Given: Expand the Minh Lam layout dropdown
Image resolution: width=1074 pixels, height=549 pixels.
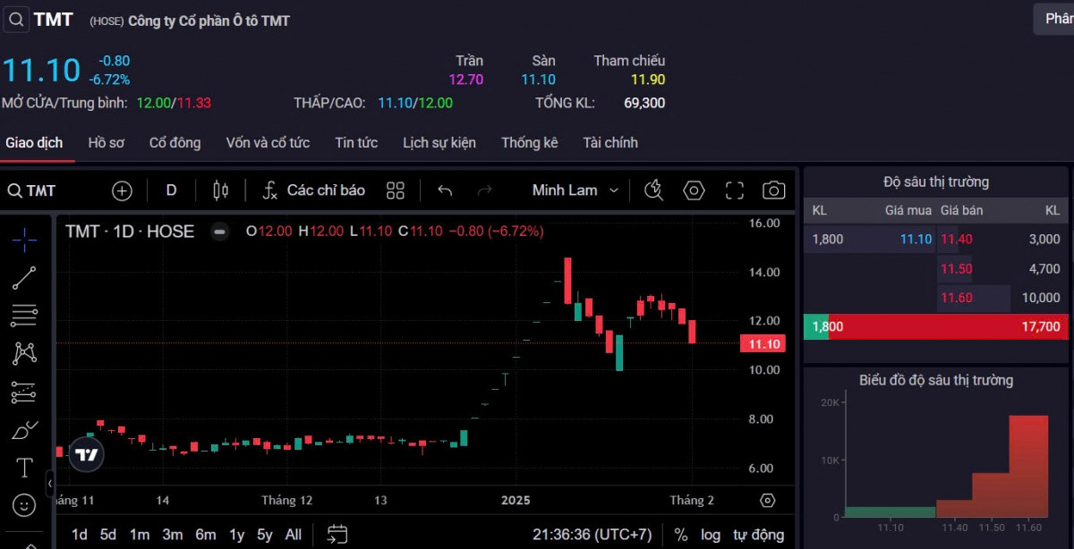Looking at the screenshot, I should pyautogui.click(x=575, y=190).
